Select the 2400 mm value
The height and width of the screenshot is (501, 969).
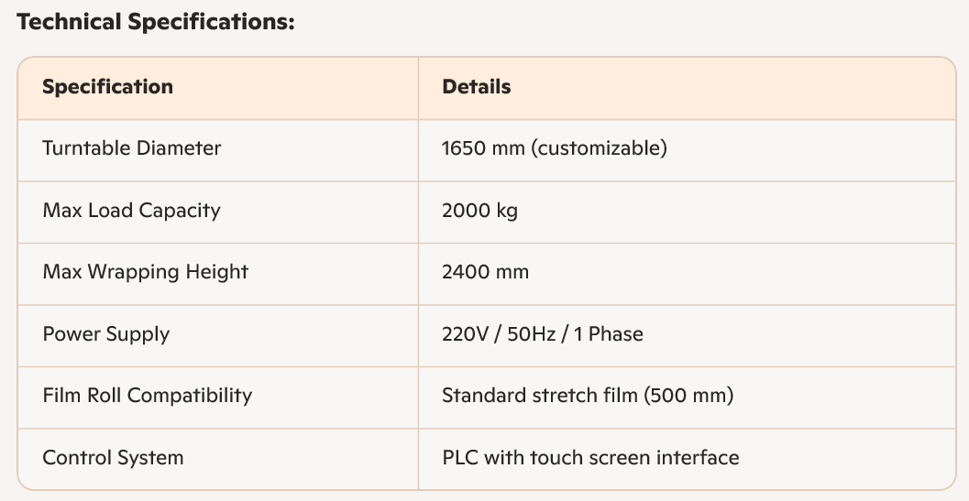[x=485, y=272]
